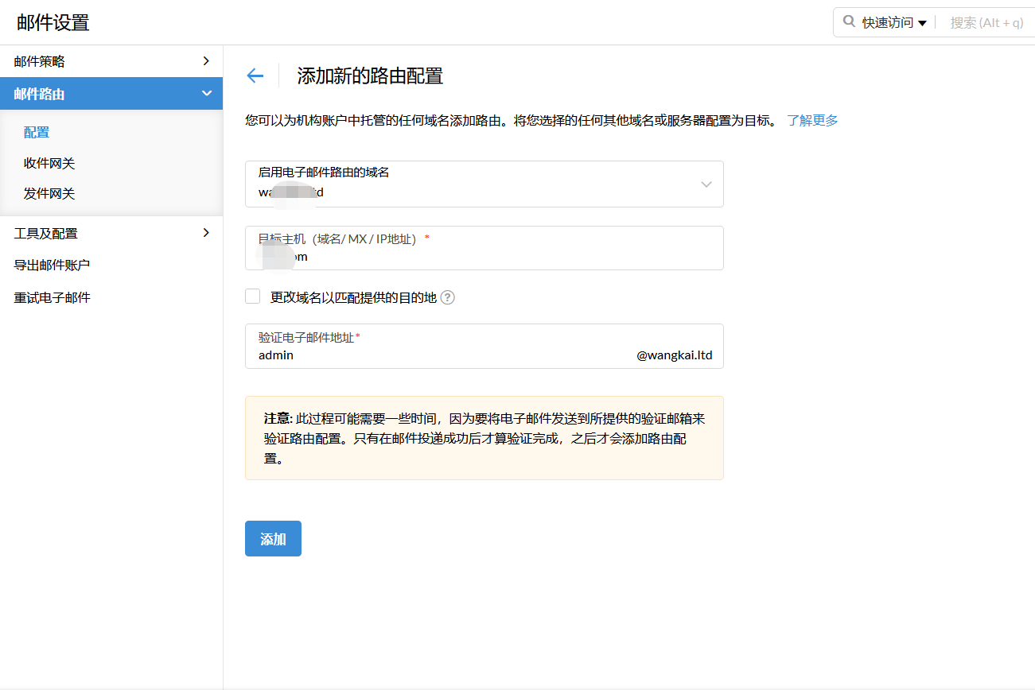Expand the 工具及配置 section
This screenshot has width=1035, height=690.
tap(111, 233)
